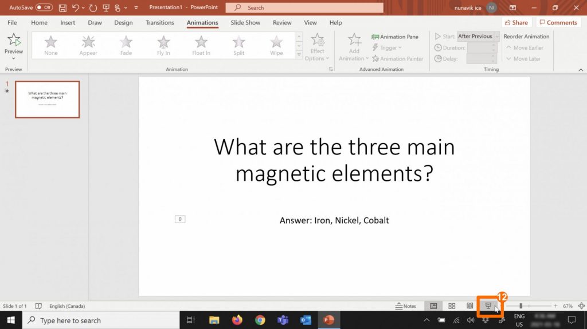
Task: Adjust the zoom slider handle
Action: (521, 306)
